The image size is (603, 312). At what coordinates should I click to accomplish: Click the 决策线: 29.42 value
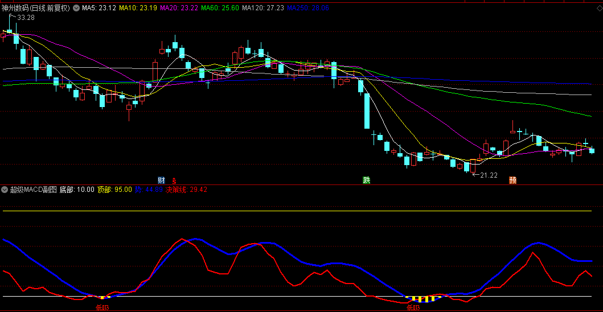(187, 190)
